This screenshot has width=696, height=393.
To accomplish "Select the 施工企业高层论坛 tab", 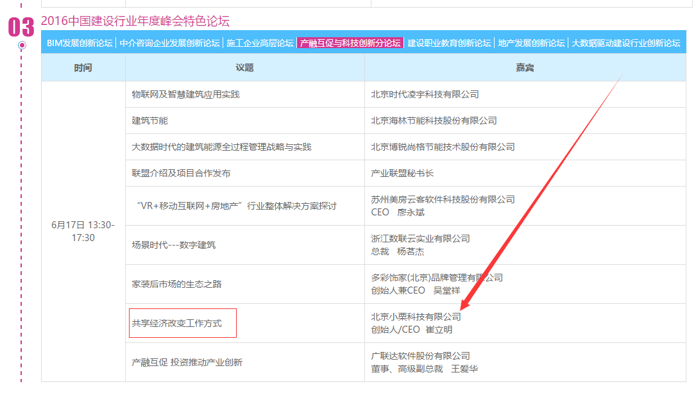I will pos(260,43).
